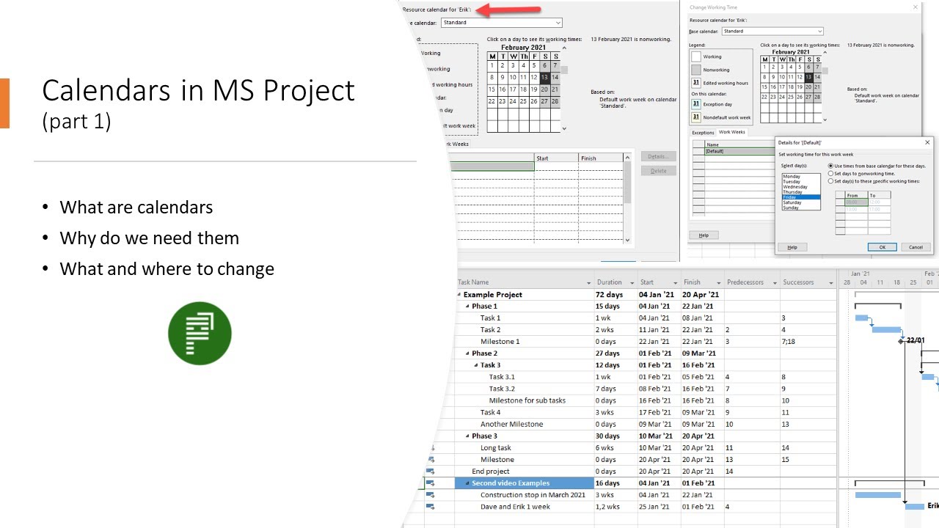Image resolution: width=939 pixels, height=528 pixels.
Task: Click the Nonworking legend box in right dialog
Action: (x=696, y=70)
